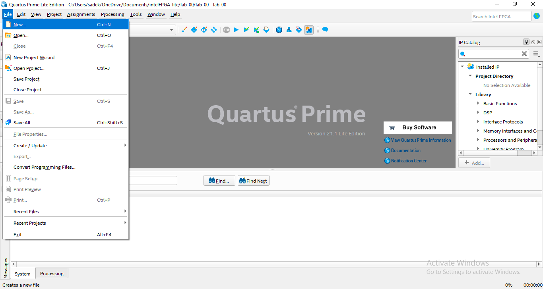Toggle the pin on IP Catalog panel
Screen dimensions: 543x289
[x=526, y=42]
